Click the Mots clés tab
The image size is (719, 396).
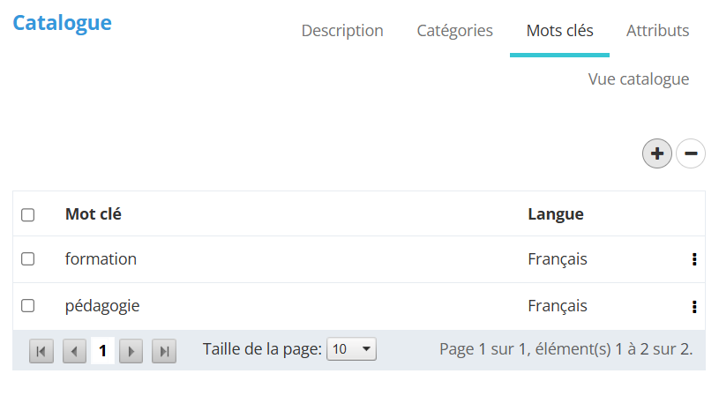(x=559, y=31)
